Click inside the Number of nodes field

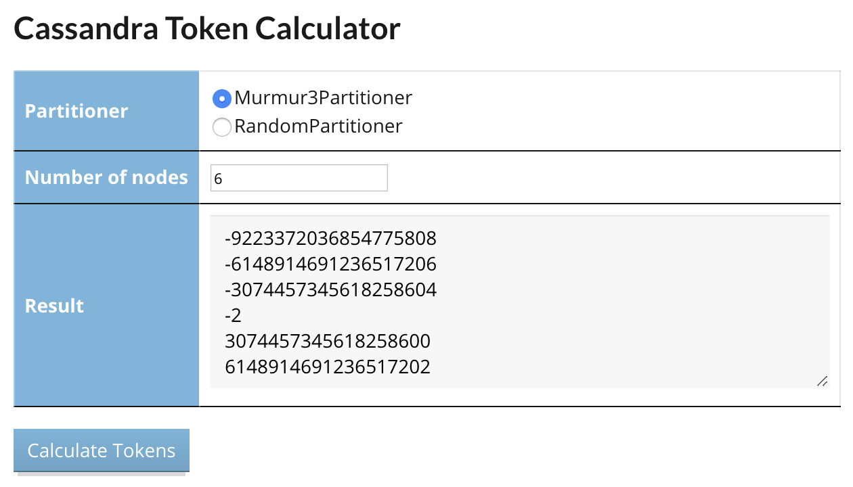pyautogui.click(x=299, y=177)
